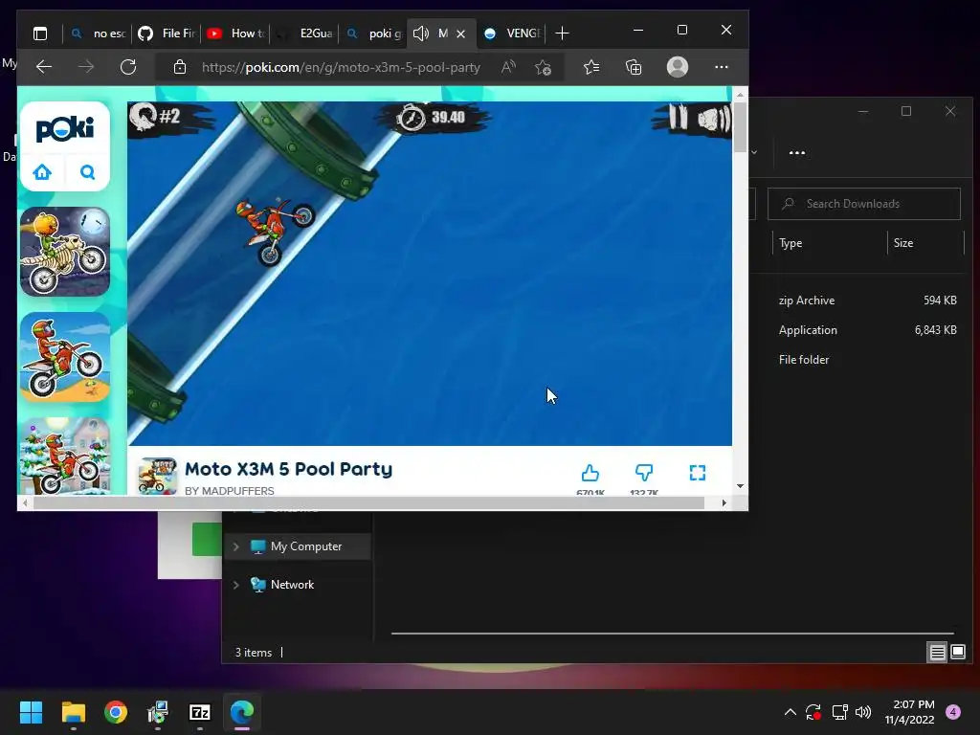Image resolution: width=980 pixels, height=735 pixels.
Task: Close the Moto X3M tab
Action: (x=460, y=33)
